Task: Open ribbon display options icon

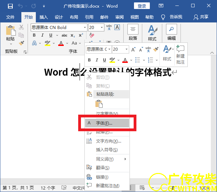Action: pyautogui.click(x=161, y=6)
